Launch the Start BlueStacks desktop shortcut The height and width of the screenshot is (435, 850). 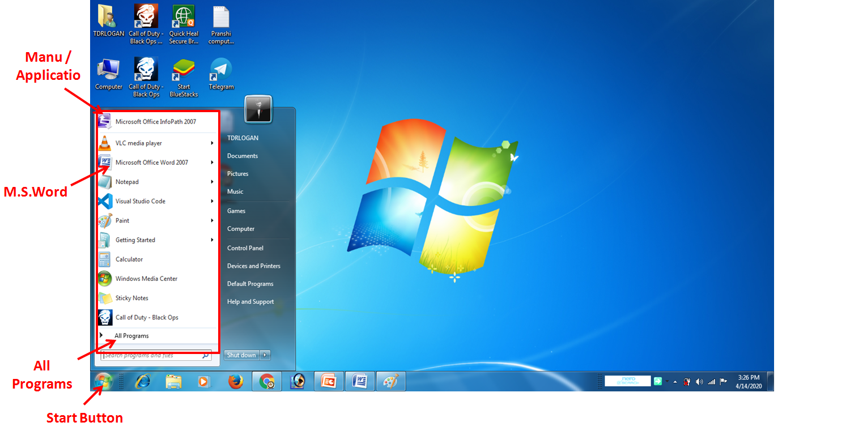click(x=184, y=77)
